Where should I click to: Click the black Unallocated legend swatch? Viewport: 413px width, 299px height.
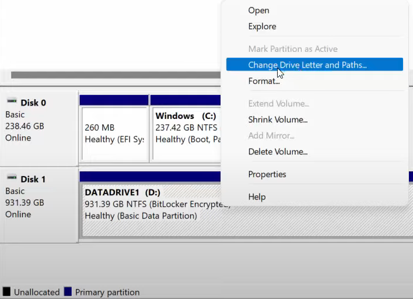pyautogui.click(x=6, y=292)
